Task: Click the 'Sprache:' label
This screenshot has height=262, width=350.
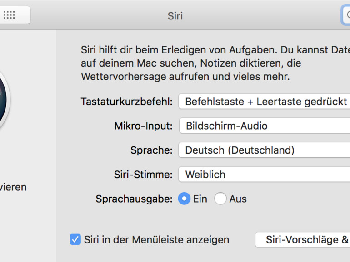Action: [151, 150]
